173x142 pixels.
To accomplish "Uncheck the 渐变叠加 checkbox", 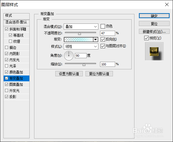I will (x=6, y=78).
